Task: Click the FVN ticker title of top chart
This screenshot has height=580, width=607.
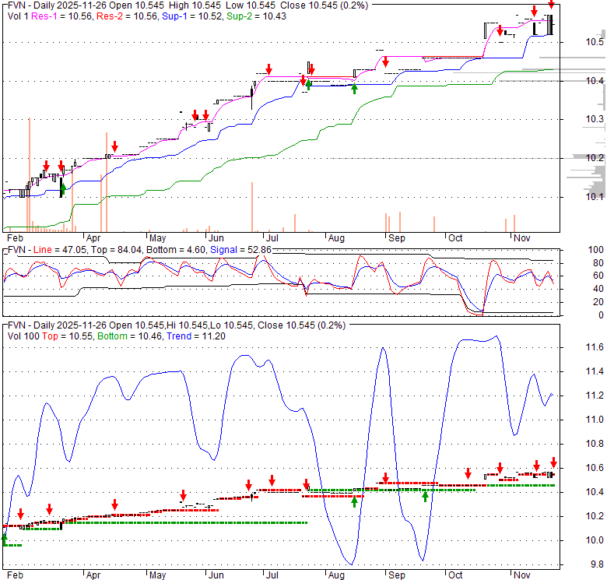Action: tap(16, 4)
